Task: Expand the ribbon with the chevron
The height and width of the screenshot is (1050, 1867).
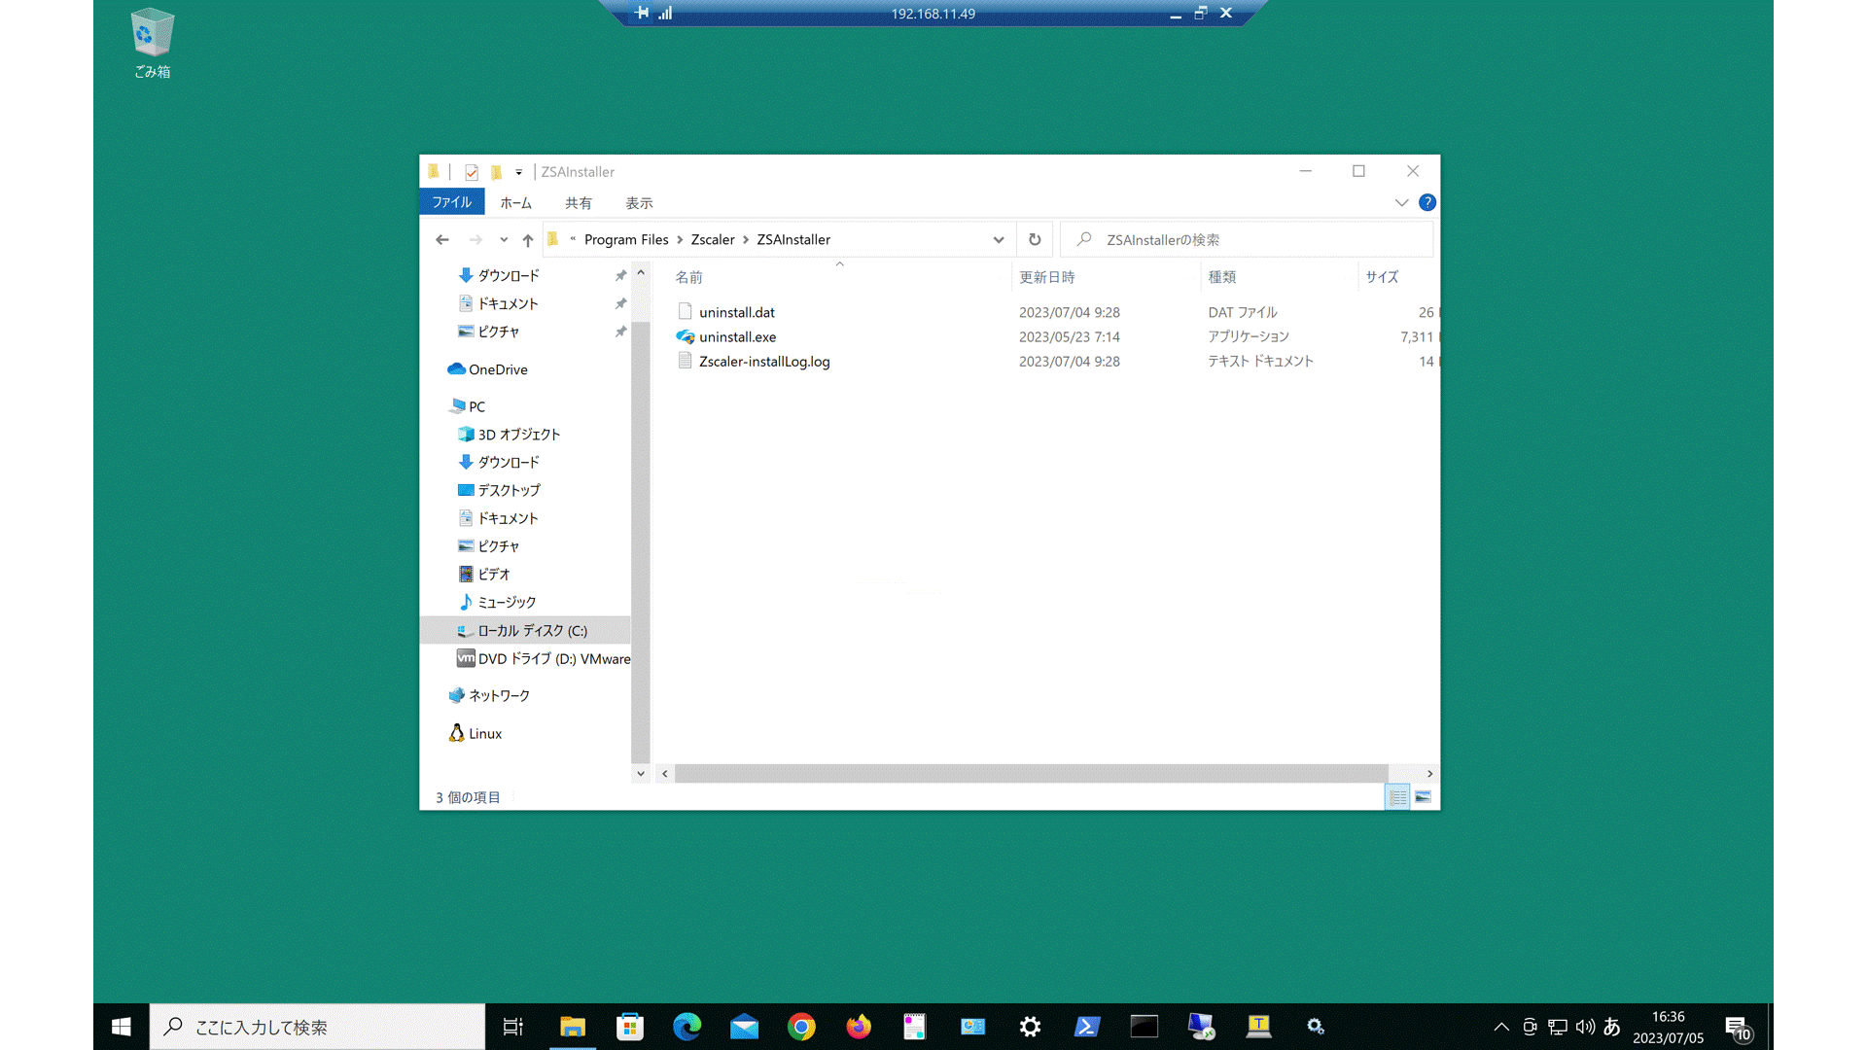Action: 1401,202
